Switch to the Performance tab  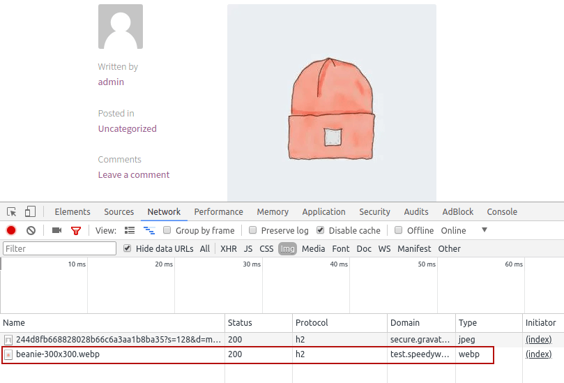point(219,211)
